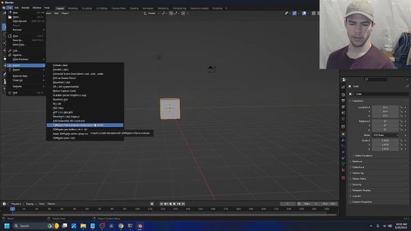Select 3DMigoto frame analysis dump import entry

tap(85, 125)
